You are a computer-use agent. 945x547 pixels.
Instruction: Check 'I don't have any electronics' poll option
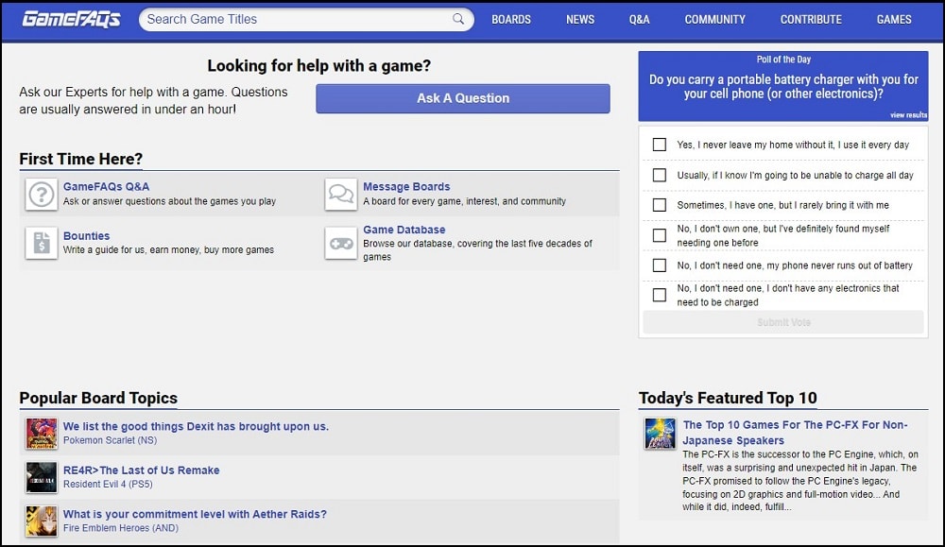pos(660,295)
